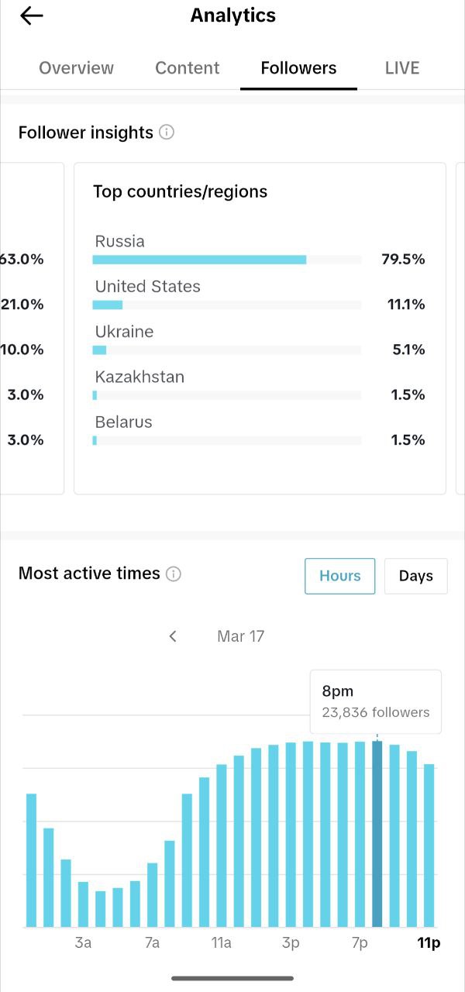Switch to the Overview tab
The height and width of the screenshot is (992, 465).
pos(76,68)
